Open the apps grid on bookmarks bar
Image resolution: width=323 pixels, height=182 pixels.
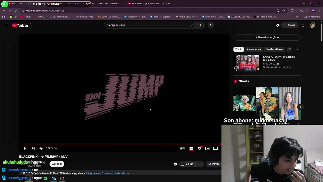click(x=3, y=17)
